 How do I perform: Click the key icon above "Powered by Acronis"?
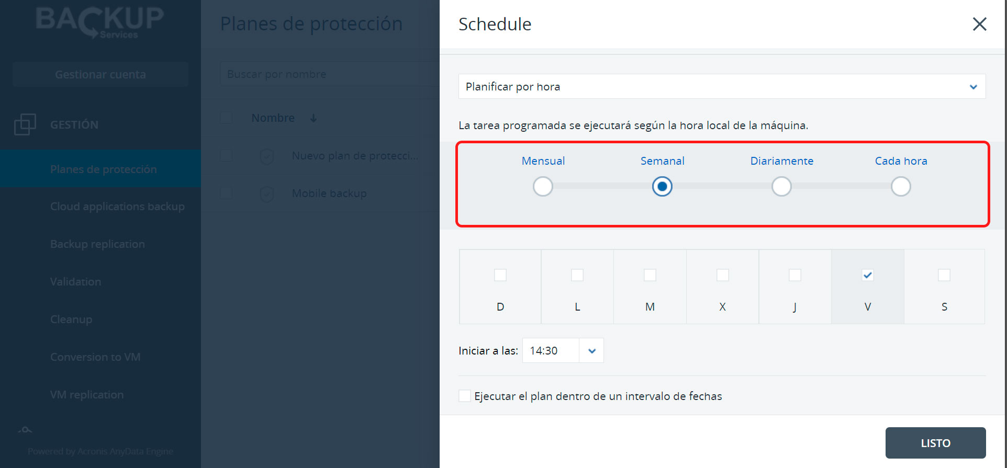pyautogui.click(x=26, y=429)
